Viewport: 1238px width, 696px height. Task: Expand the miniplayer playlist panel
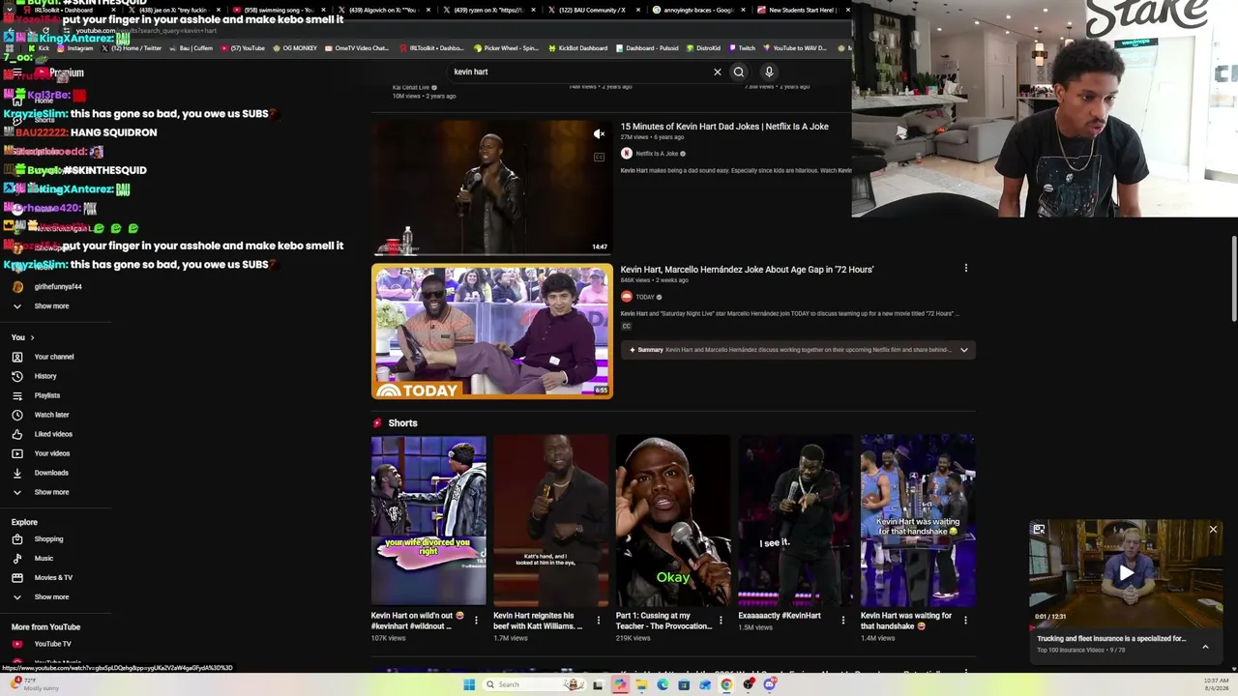(x=1205, y=647)
